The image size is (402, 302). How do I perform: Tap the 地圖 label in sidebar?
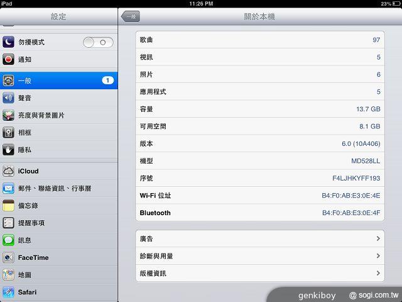[x=24, y=275]
